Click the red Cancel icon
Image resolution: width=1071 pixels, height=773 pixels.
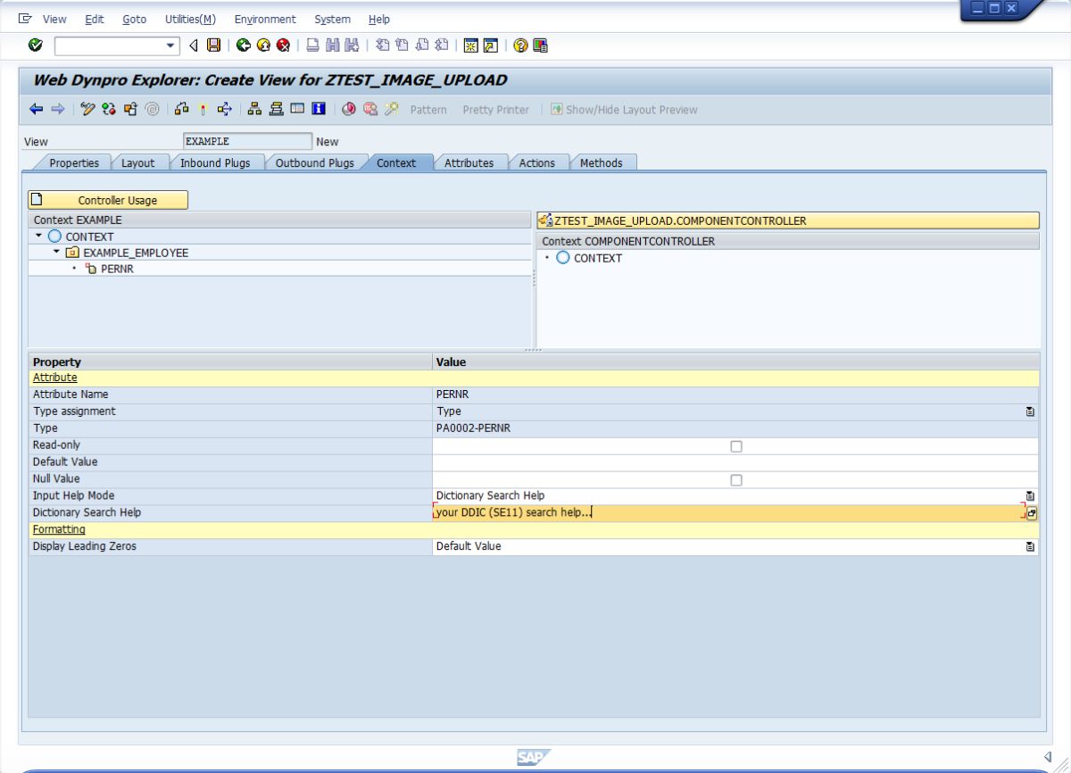click(x=283, y=46)
